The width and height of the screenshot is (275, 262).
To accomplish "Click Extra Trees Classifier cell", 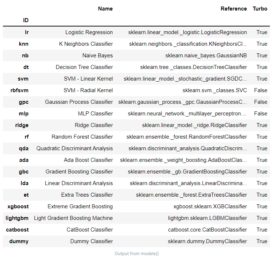I will point(87,195).
